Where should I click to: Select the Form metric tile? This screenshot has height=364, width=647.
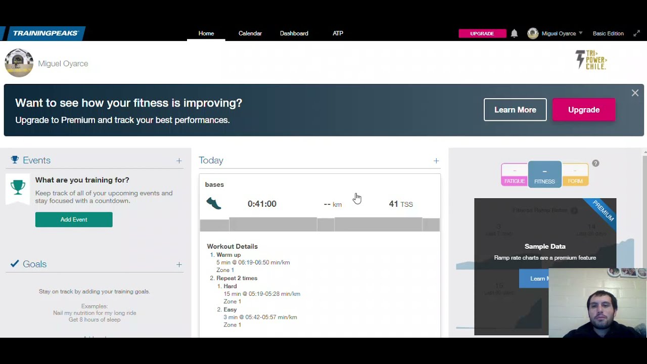575,175
